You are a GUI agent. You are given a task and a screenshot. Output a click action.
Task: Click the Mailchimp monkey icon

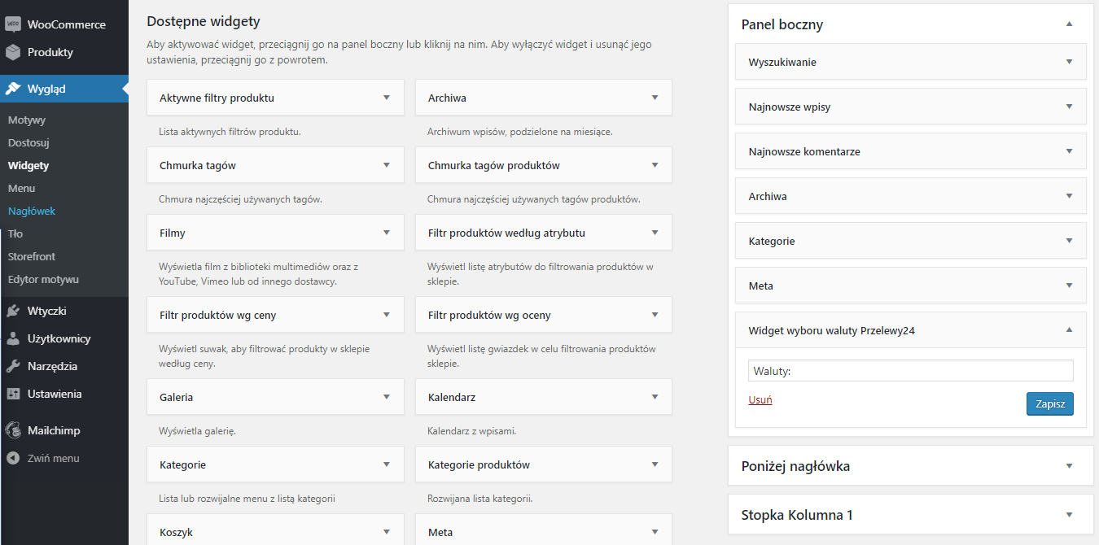click(x=13, y=430)
